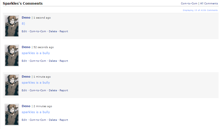View All Comments link in the header

tap(209, 4)
